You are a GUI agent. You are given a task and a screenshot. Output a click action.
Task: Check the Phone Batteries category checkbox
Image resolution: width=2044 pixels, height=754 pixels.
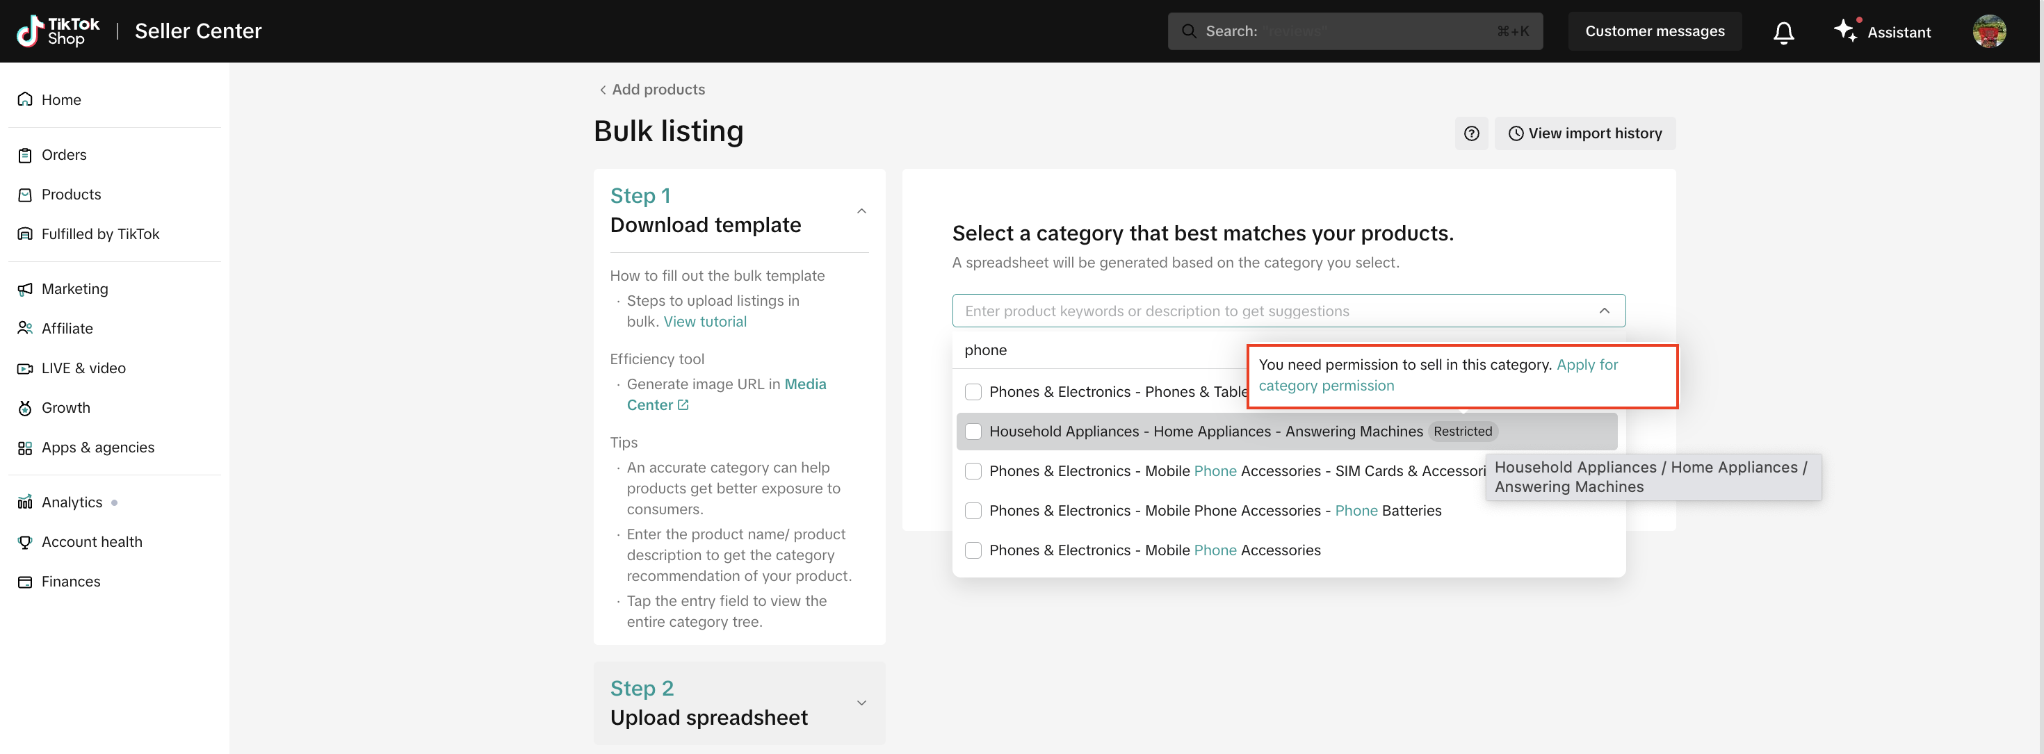point(973,511)
